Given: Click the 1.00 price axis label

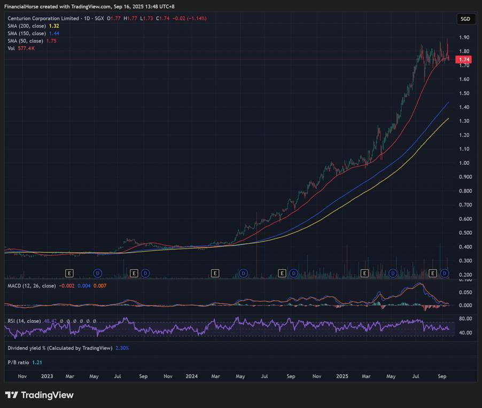Looking at the screenshot, I should tap(464, 163).
